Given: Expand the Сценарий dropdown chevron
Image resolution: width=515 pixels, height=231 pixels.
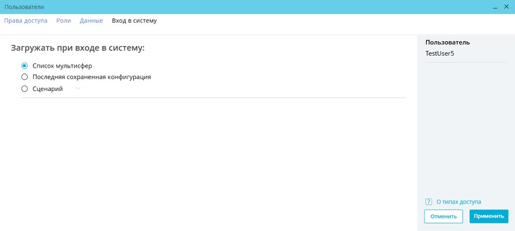Looking at the screenshot, I should 78,89.
